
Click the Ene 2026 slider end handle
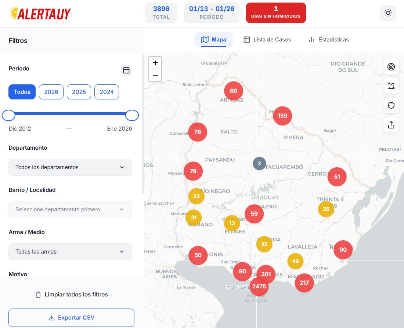coord(132,115)
